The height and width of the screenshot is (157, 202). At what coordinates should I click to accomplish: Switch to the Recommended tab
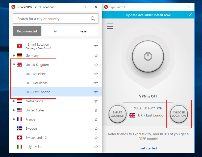(x=27, y=31)
